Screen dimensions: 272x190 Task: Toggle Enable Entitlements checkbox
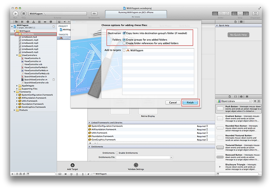pos(117,153)
